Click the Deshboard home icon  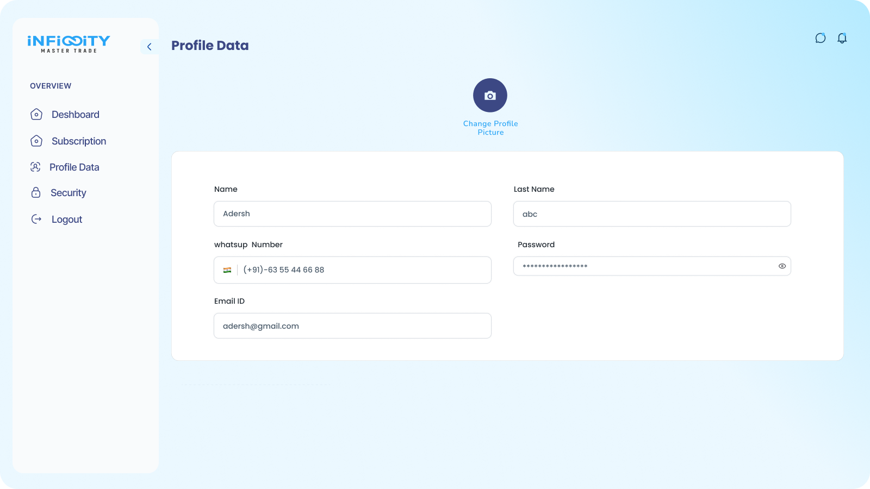coord(36,114)
